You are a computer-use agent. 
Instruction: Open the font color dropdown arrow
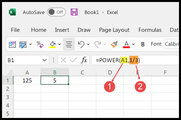[x=133, y=44]
